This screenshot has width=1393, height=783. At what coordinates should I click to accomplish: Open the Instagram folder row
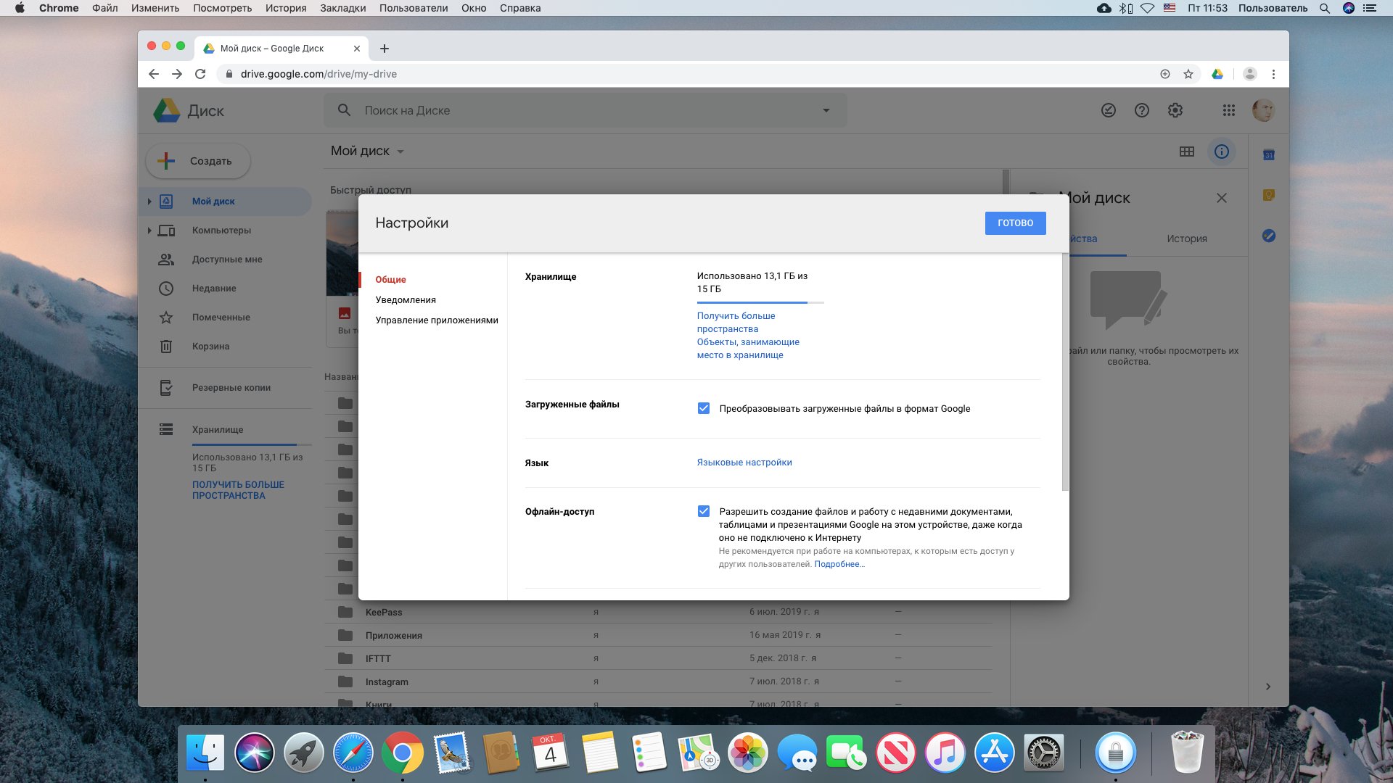(x=658, y=681)
